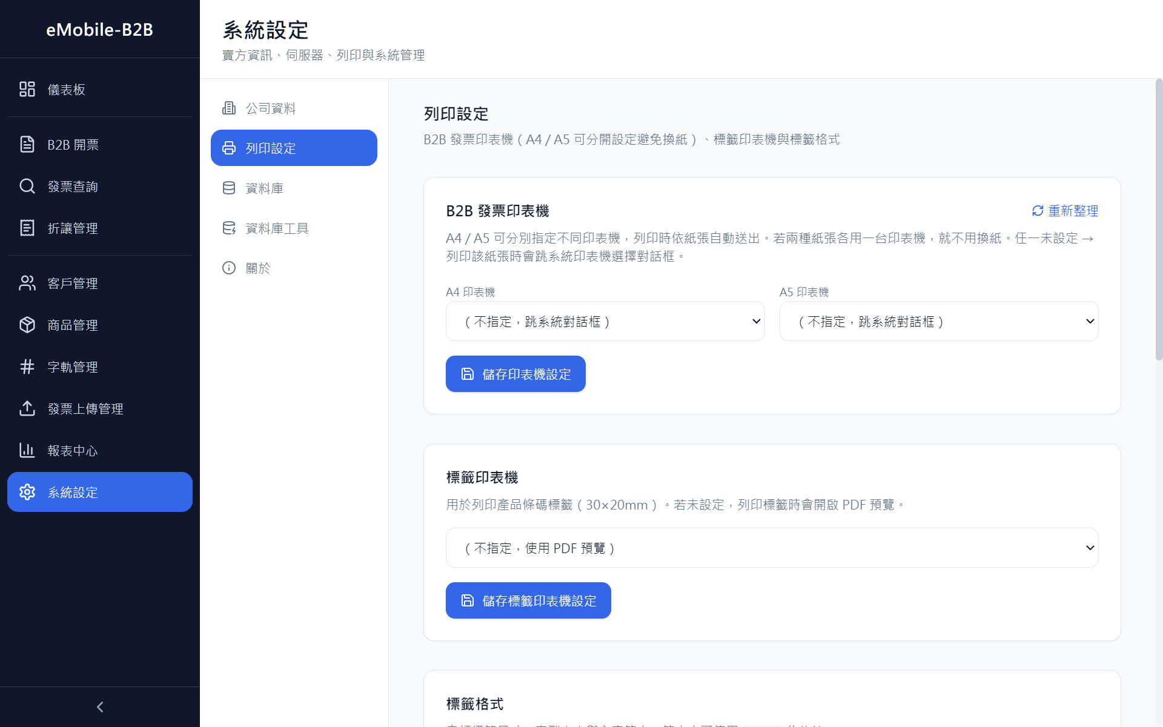The width and height of the screenshot is (1163, 727).
Task: Click the A5 印表機 field label
Action: click(x=804, y=292)
